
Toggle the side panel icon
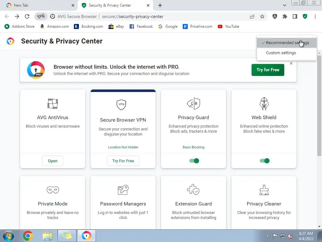coord(295,16)
